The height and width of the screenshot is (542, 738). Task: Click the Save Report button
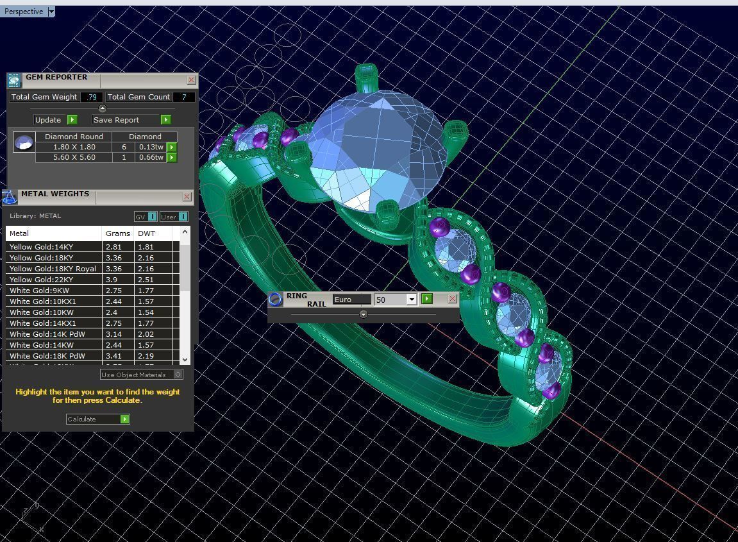(126, 119)
